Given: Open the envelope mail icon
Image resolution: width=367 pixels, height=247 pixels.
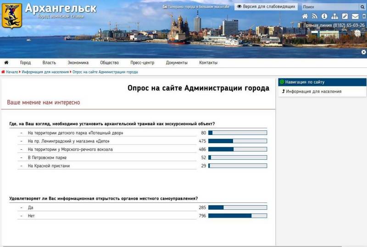Looking at the screenshot, I should [x=354, y=16].
